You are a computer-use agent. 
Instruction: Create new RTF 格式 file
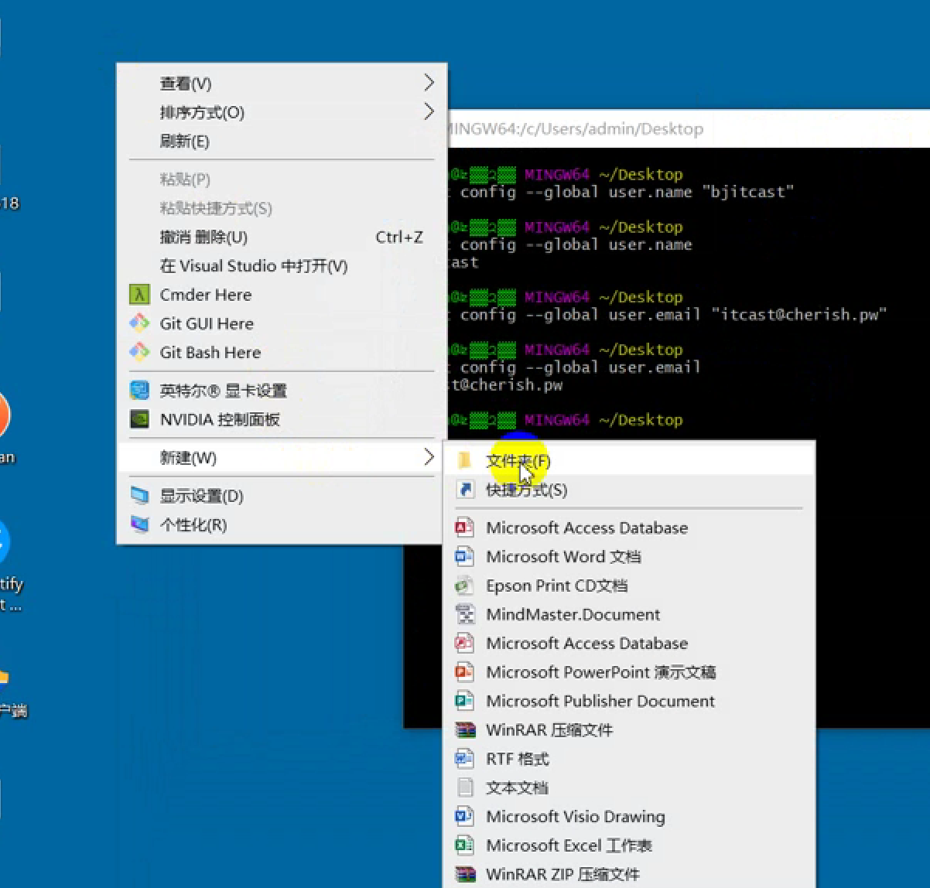point(629,759)
